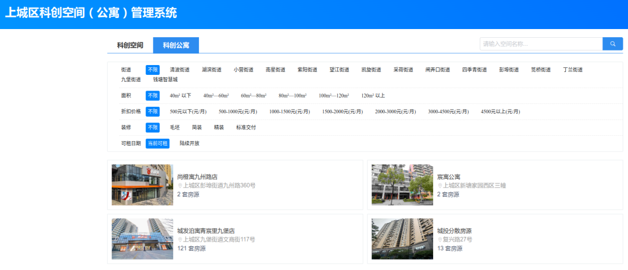The width and height of the screenshot is (628, 270).
Task: Click the search magnifier icon button
Action: pos(612,44)
